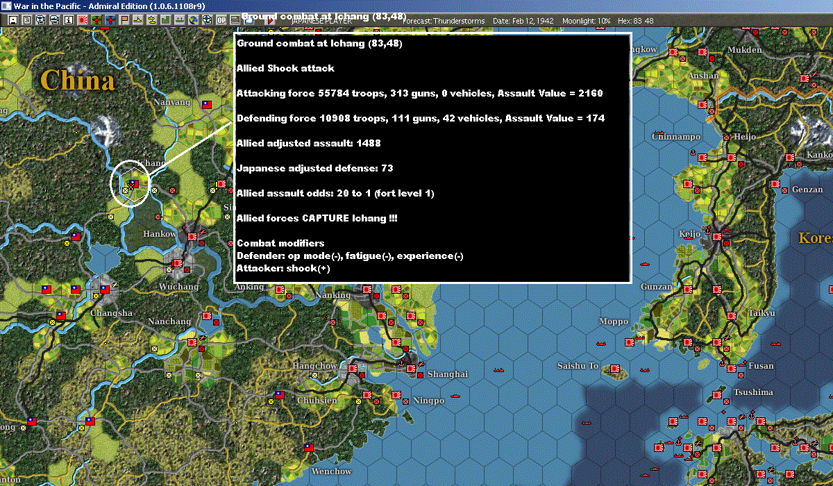Click the orange flag toolbar icon
Screen dimensions: 833x486
124,19
